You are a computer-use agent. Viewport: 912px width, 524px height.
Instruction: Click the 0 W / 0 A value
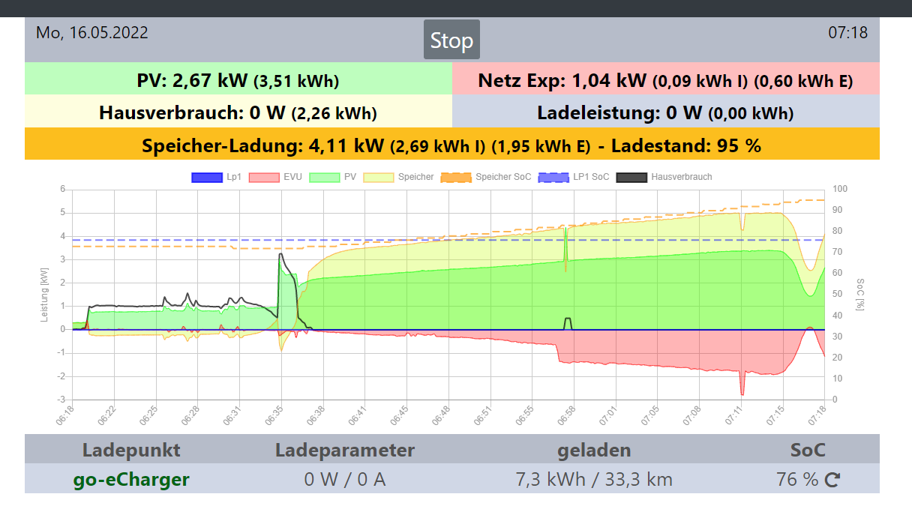(345, 479)
